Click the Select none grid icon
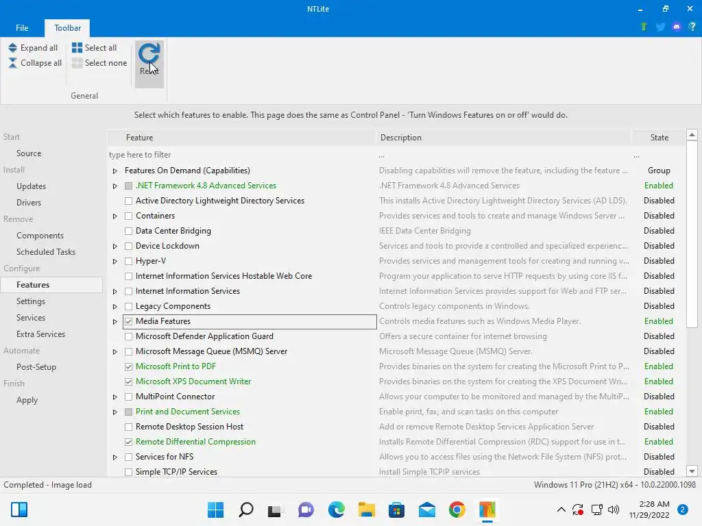This screenshot has height=526, width=702. click(x=77, y=63)
